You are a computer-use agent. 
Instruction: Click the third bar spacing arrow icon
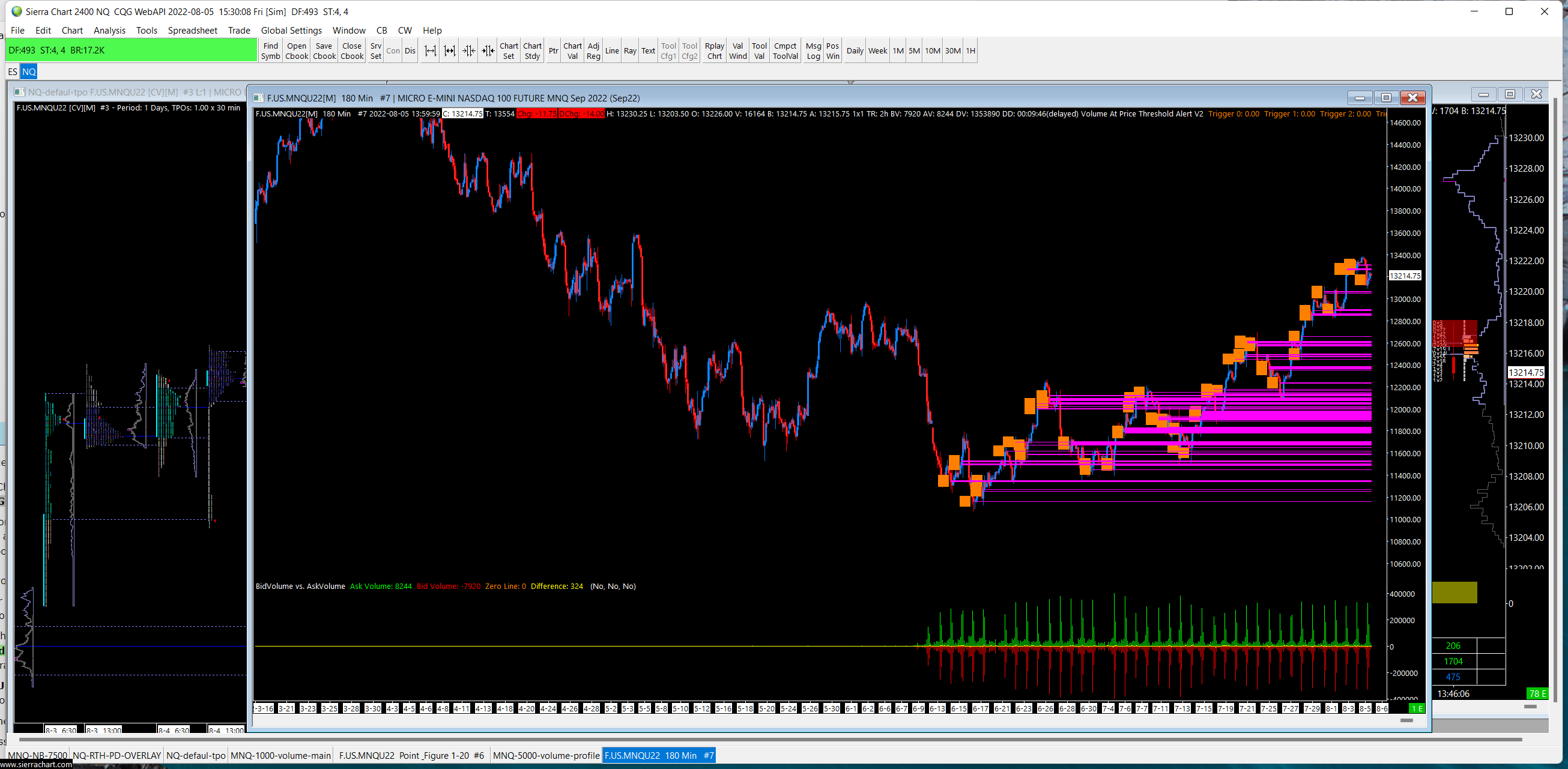[468, 51]
